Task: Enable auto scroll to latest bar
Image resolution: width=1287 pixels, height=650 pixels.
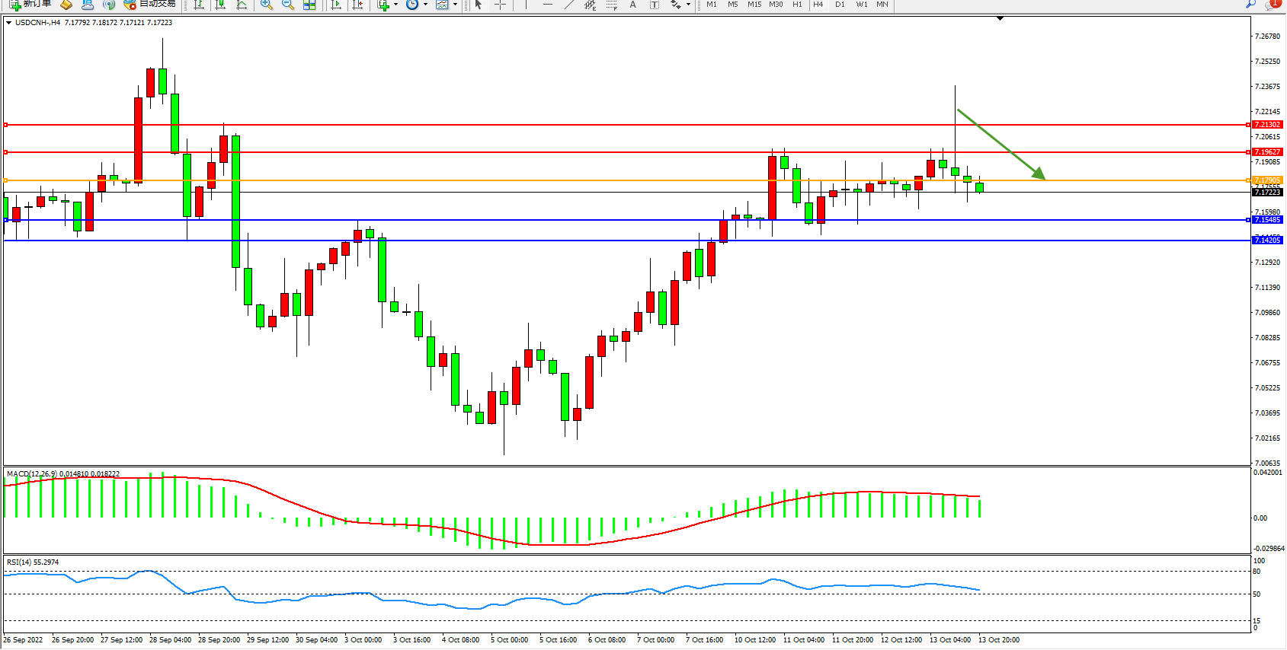Action: tap(336, 5)
